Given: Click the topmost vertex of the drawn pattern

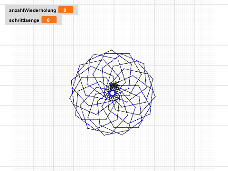Looking at the screenshot, I should click(112, 50).
